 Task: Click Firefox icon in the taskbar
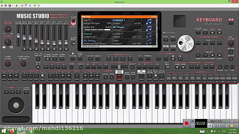pyautogui.click(x=12, y=131)
